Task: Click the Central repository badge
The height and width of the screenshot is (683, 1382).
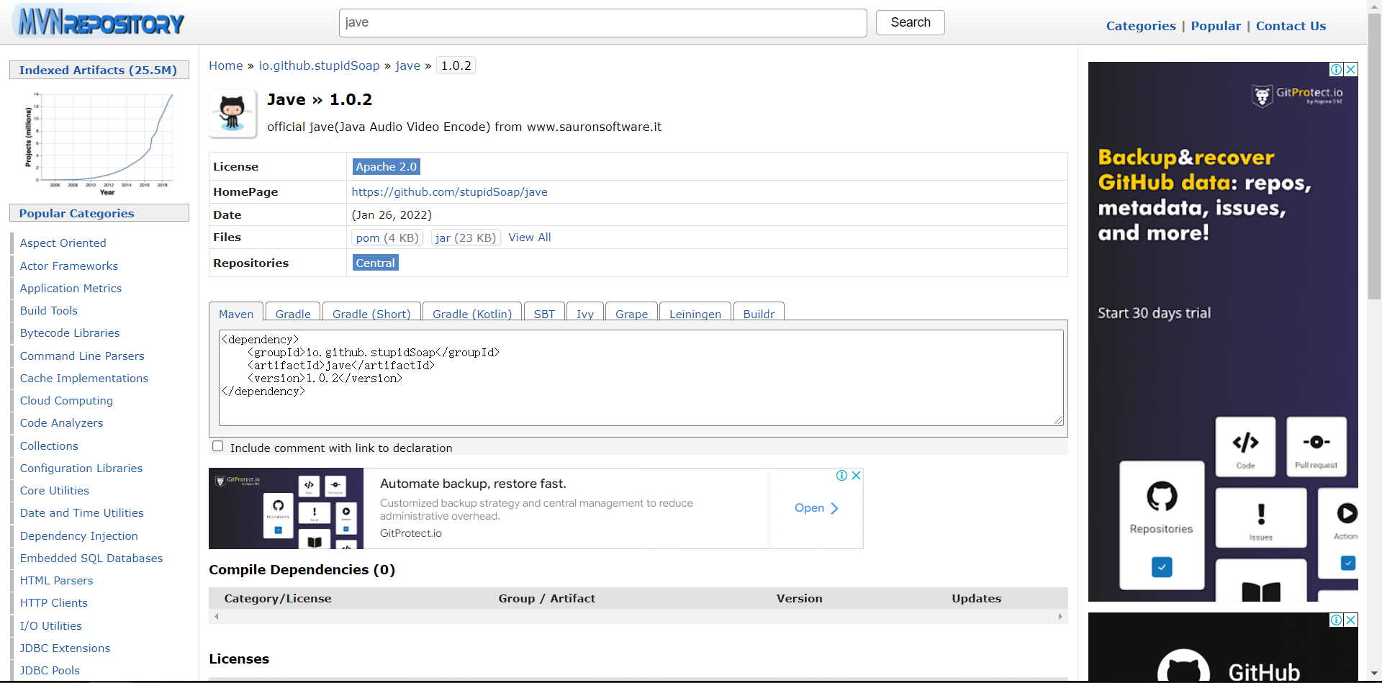Action: (376, 263)
